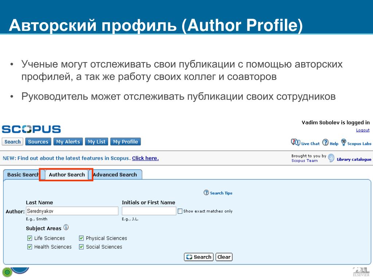Viewport: 373px width, 279px height.
Task: Click 'Vadim Sobolev is logged in' text
Action: click(335, 122)
